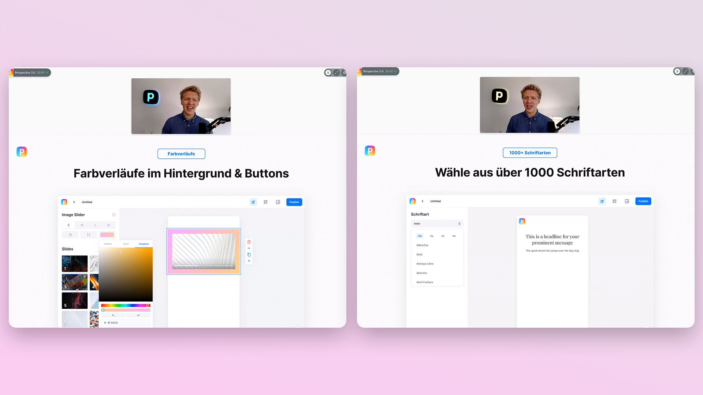Click right video's speed 'S' control
Screen dimensions: 703x395
tap(677, 71)
